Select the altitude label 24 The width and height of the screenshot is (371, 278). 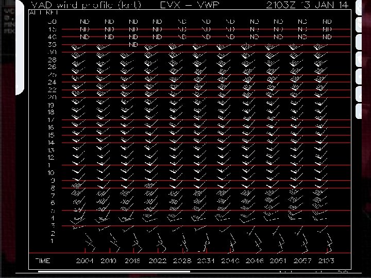coord(52,82)
